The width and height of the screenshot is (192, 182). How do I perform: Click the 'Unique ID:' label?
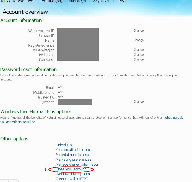(x=47, y=36)
